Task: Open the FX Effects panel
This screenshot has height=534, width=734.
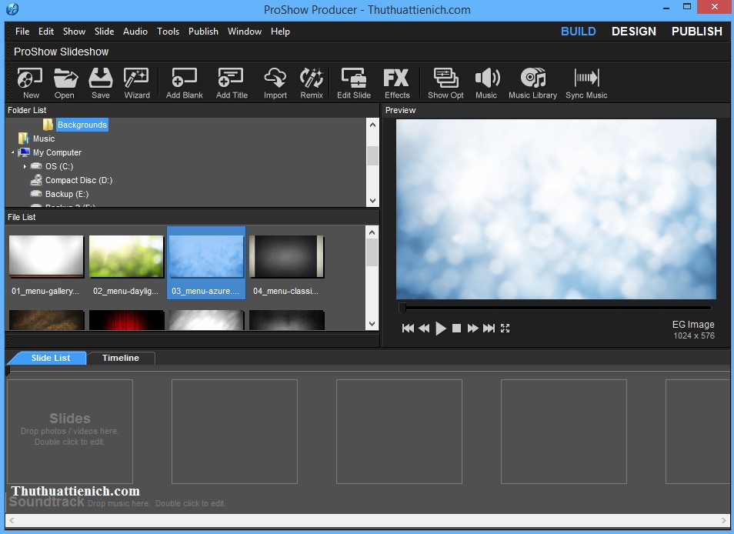Action: pyautogui.click(x=397, y=82)
